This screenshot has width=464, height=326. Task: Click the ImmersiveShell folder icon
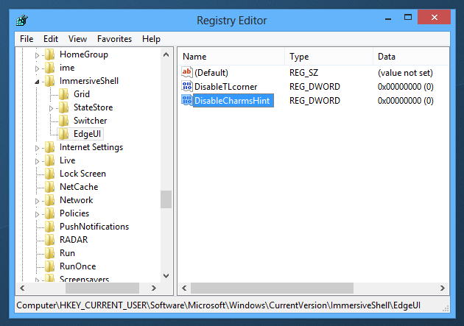click(50, 81)
